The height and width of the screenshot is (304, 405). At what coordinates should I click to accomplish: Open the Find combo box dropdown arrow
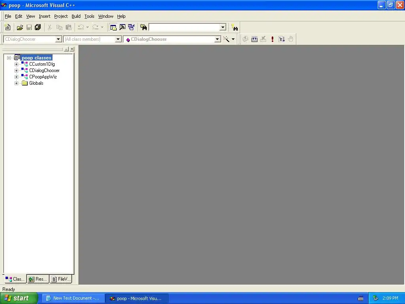point(223,27)
